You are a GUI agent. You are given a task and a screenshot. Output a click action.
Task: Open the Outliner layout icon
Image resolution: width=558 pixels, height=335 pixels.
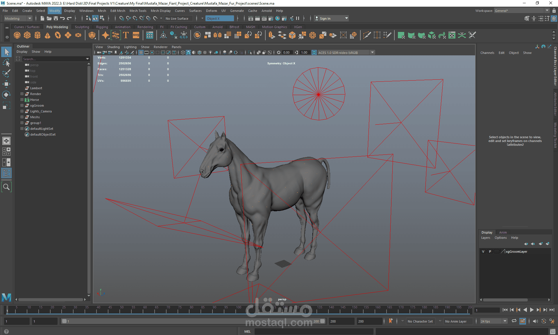(x=6, y=173)
